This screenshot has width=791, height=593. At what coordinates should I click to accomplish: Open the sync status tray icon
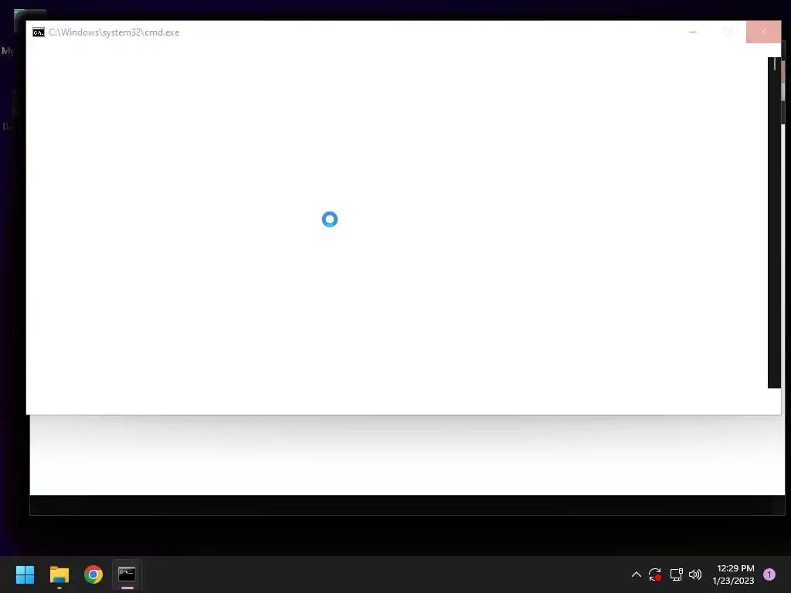[x=655, y=574]
